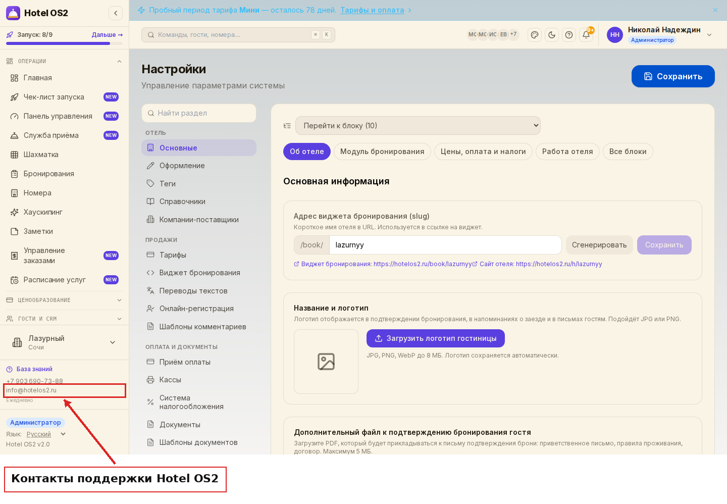
Task: Open Документы section
Action: [x=199, y=425]
